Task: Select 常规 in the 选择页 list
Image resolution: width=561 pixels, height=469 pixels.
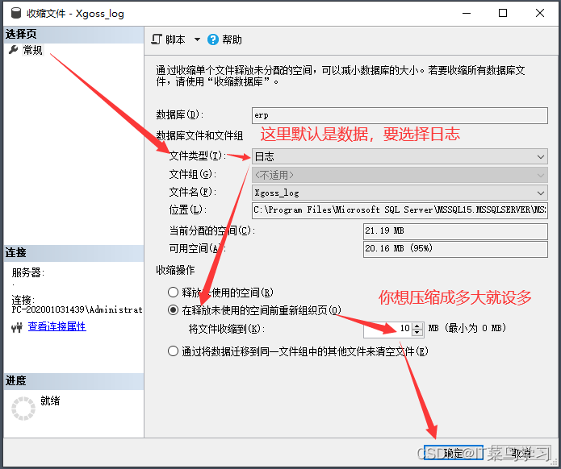Action: [32, 50]
